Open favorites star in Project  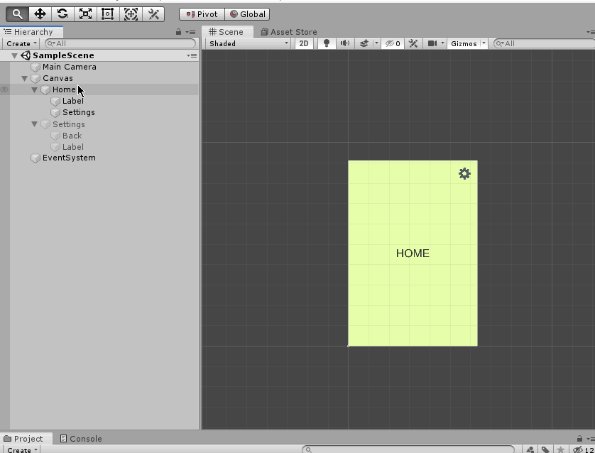pos(560,449)
